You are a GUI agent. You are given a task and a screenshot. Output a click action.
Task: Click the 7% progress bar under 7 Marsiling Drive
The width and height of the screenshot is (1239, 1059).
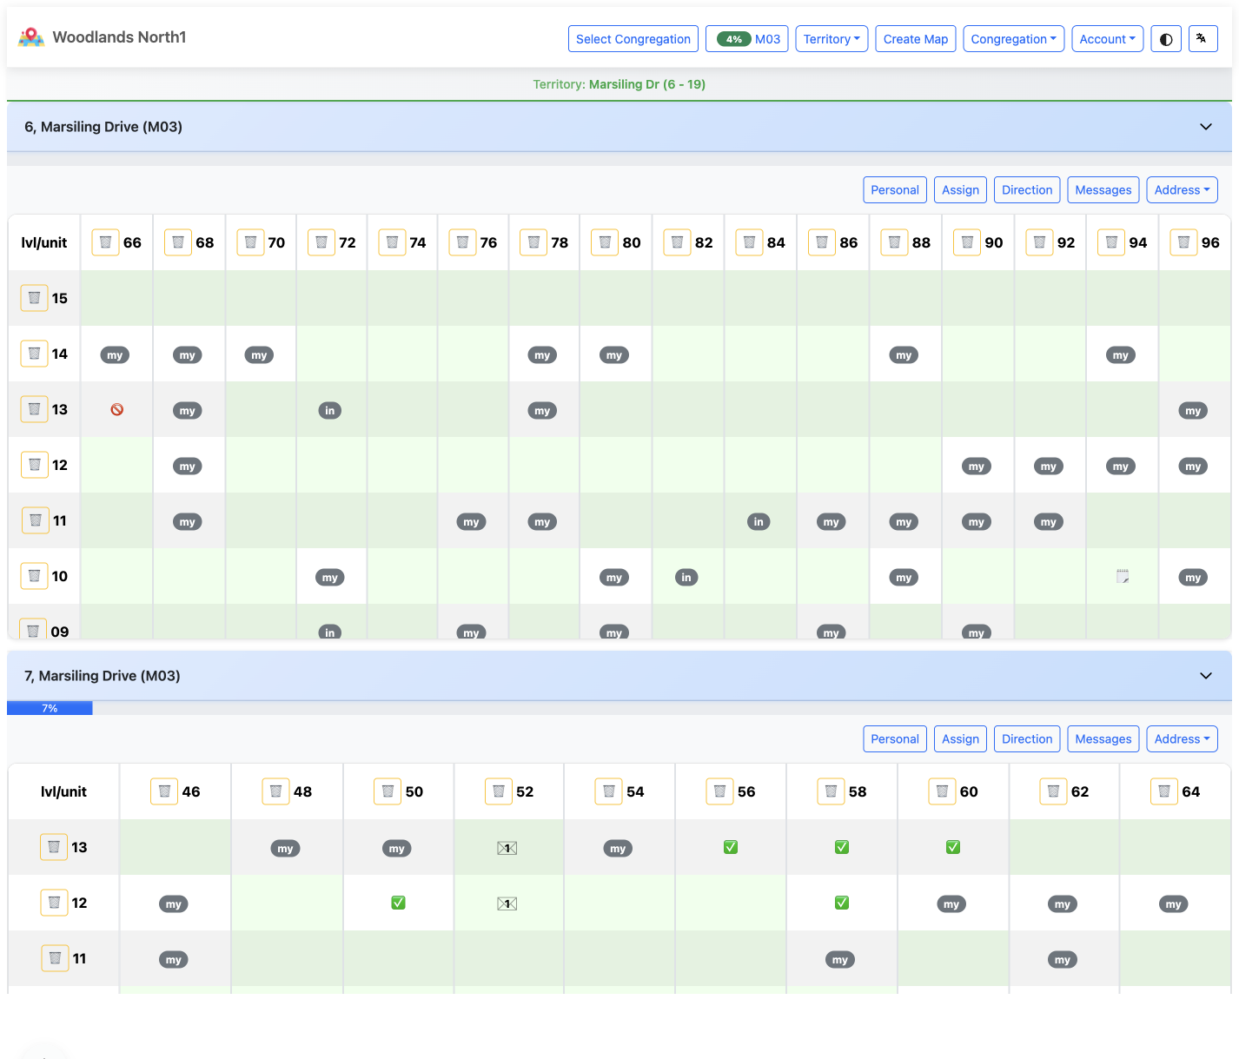(x=50, y=708)
